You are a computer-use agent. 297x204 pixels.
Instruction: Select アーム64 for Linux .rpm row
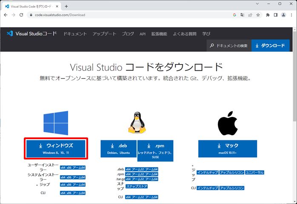coord(152,174)
